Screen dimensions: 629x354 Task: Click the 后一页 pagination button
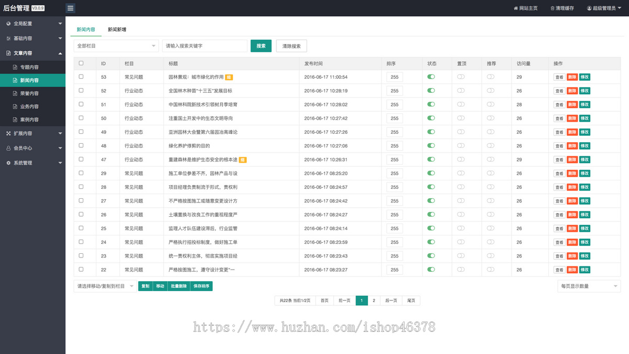tap(391, 301)
